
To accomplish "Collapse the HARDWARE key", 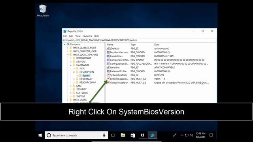I will pos(71,65).
